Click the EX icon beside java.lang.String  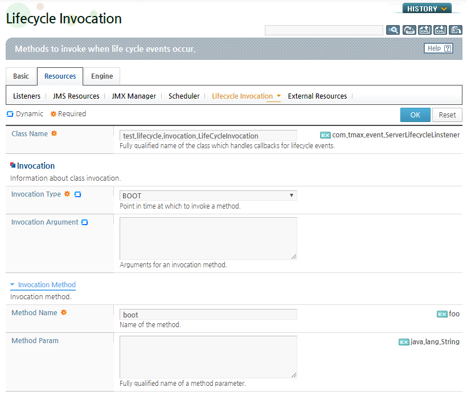tap(404, 342)
